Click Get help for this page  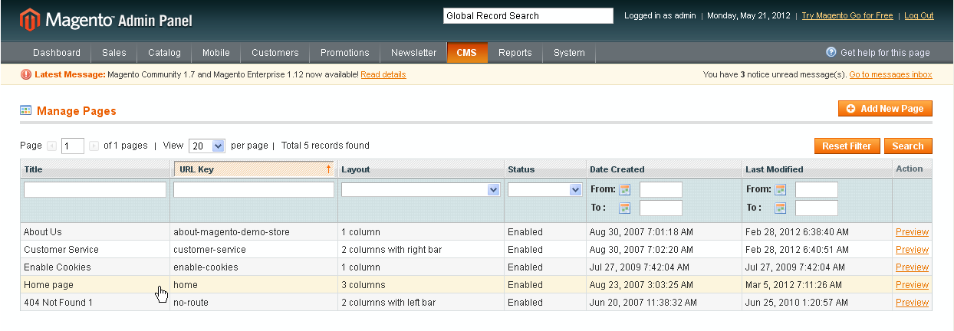click(x=885, y=53)
